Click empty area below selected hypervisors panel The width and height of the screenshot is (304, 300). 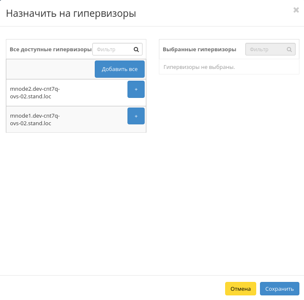(x=229, y=168)
